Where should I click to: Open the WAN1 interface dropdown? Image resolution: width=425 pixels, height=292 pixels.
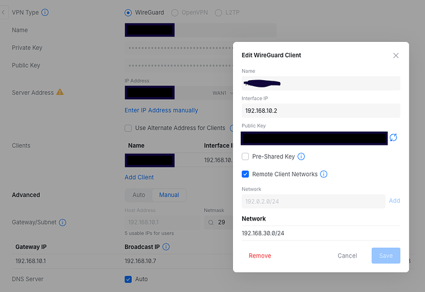pos(222,92)
